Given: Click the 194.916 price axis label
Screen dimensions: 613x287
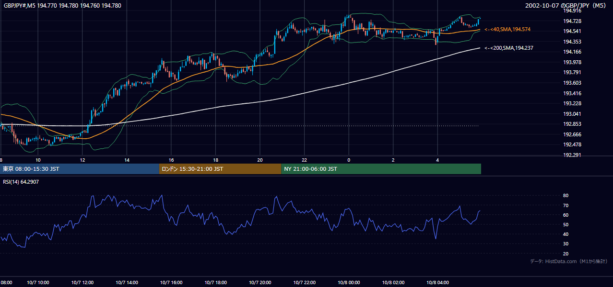Looking at the screenshot, I should point(572,11).
